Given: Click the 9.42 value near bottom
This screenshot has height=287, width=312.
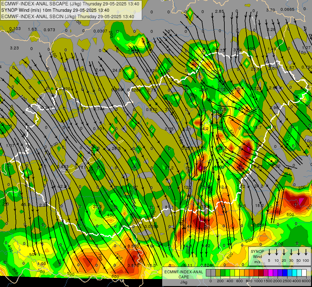Looking at the screenshot, I should (x=206, y=246).
